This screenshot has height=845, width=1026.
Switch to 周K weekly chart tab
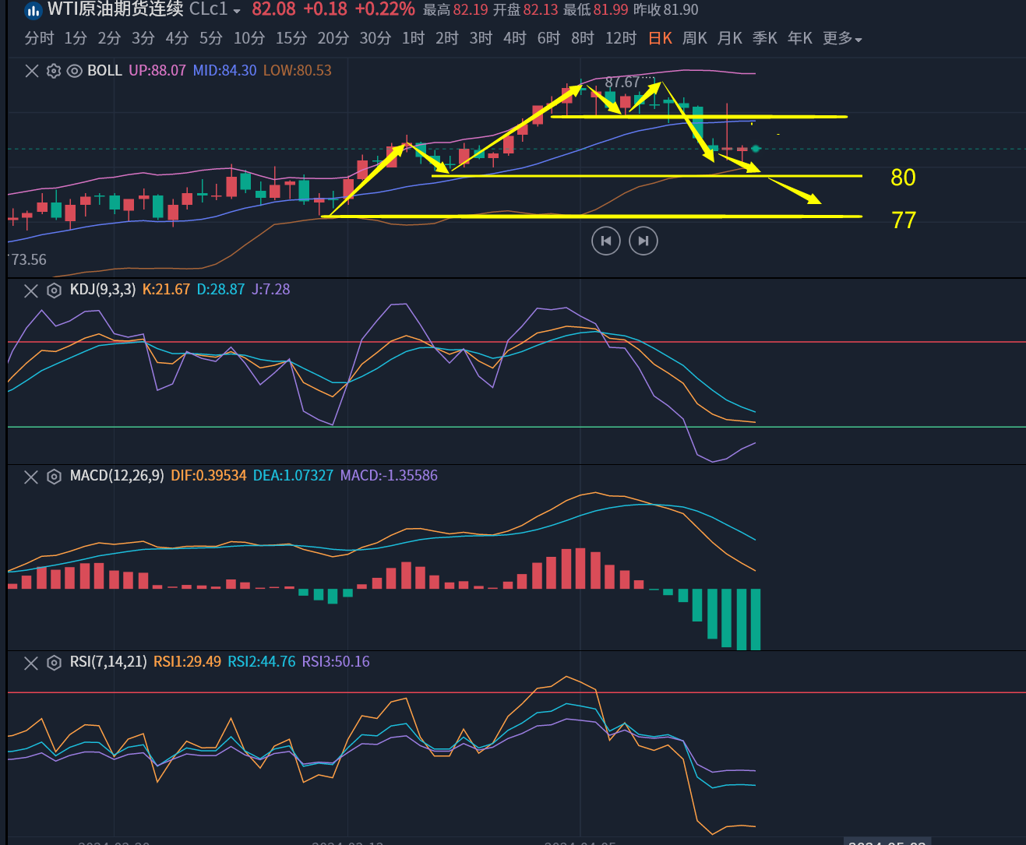click(694, 38)
